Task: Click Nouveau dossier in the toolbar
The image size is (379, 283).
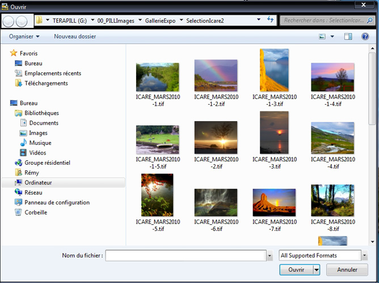Action: (75, 37)
